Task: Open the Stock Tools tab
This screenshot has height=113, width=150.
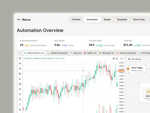Action: 139,20
